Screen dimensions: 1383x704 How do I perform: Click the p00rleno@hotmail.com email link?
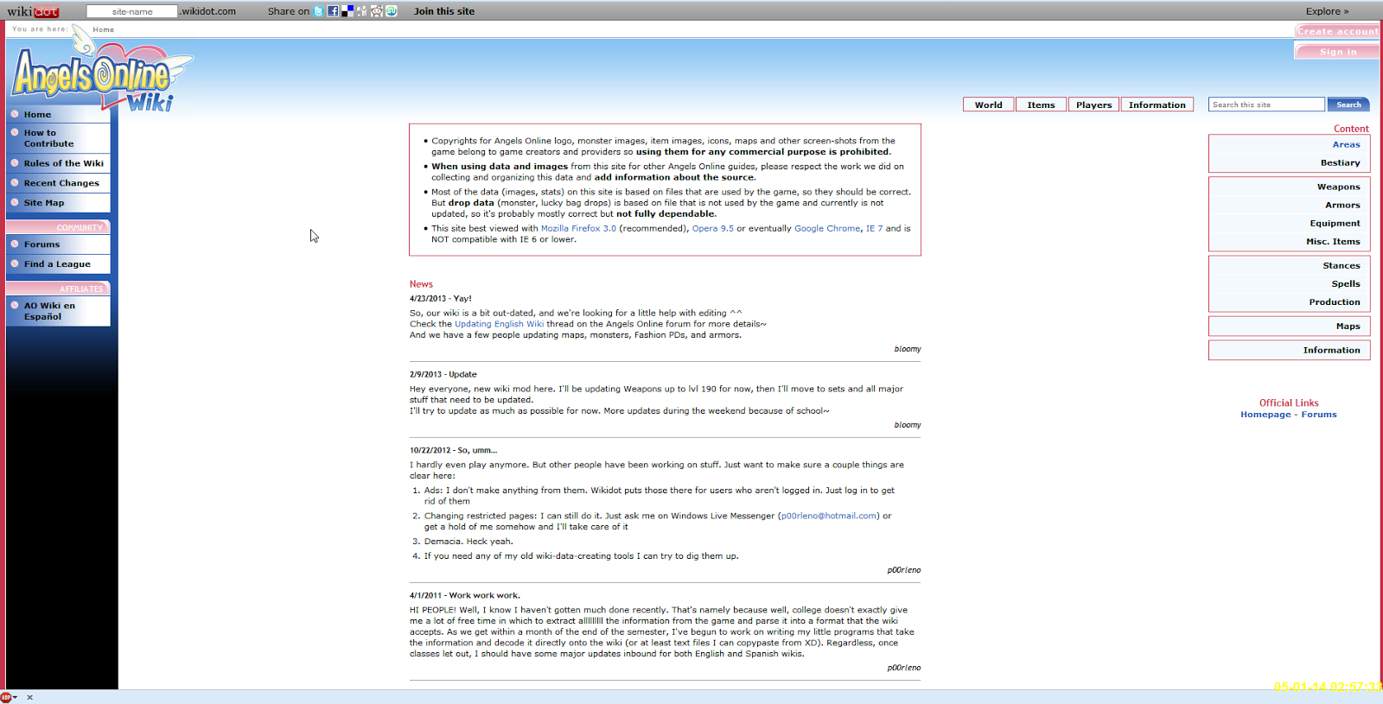tap(829, 516)
